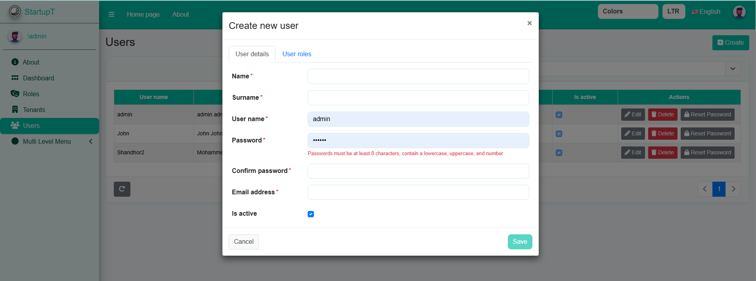Toggle Is active checkbox for Shandhor2 row
Viewport: 756px width, 281px height.
pos(559,153)
